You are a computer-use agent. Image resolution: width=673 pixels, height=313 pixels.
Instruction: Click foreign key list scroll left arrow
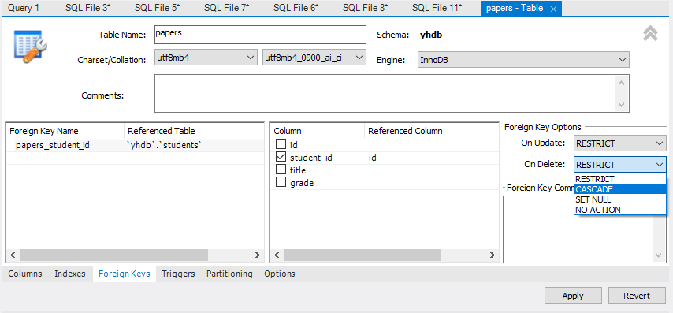pyautogui.click(x=13, y=255)
